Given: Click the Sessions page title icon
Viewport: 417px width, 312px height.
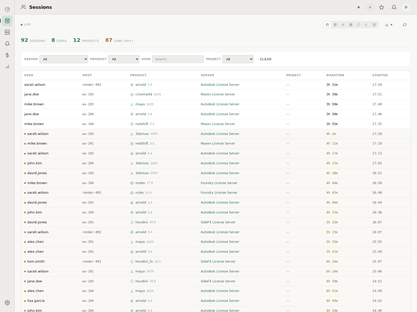Looking at the screenshot, I should (23, 7).
